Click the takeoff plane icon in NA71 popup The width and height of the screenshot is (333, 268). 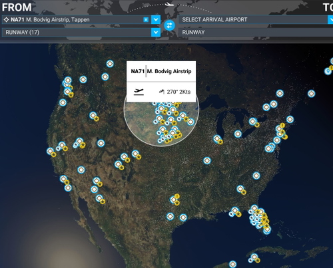click(x=139, y=92)
